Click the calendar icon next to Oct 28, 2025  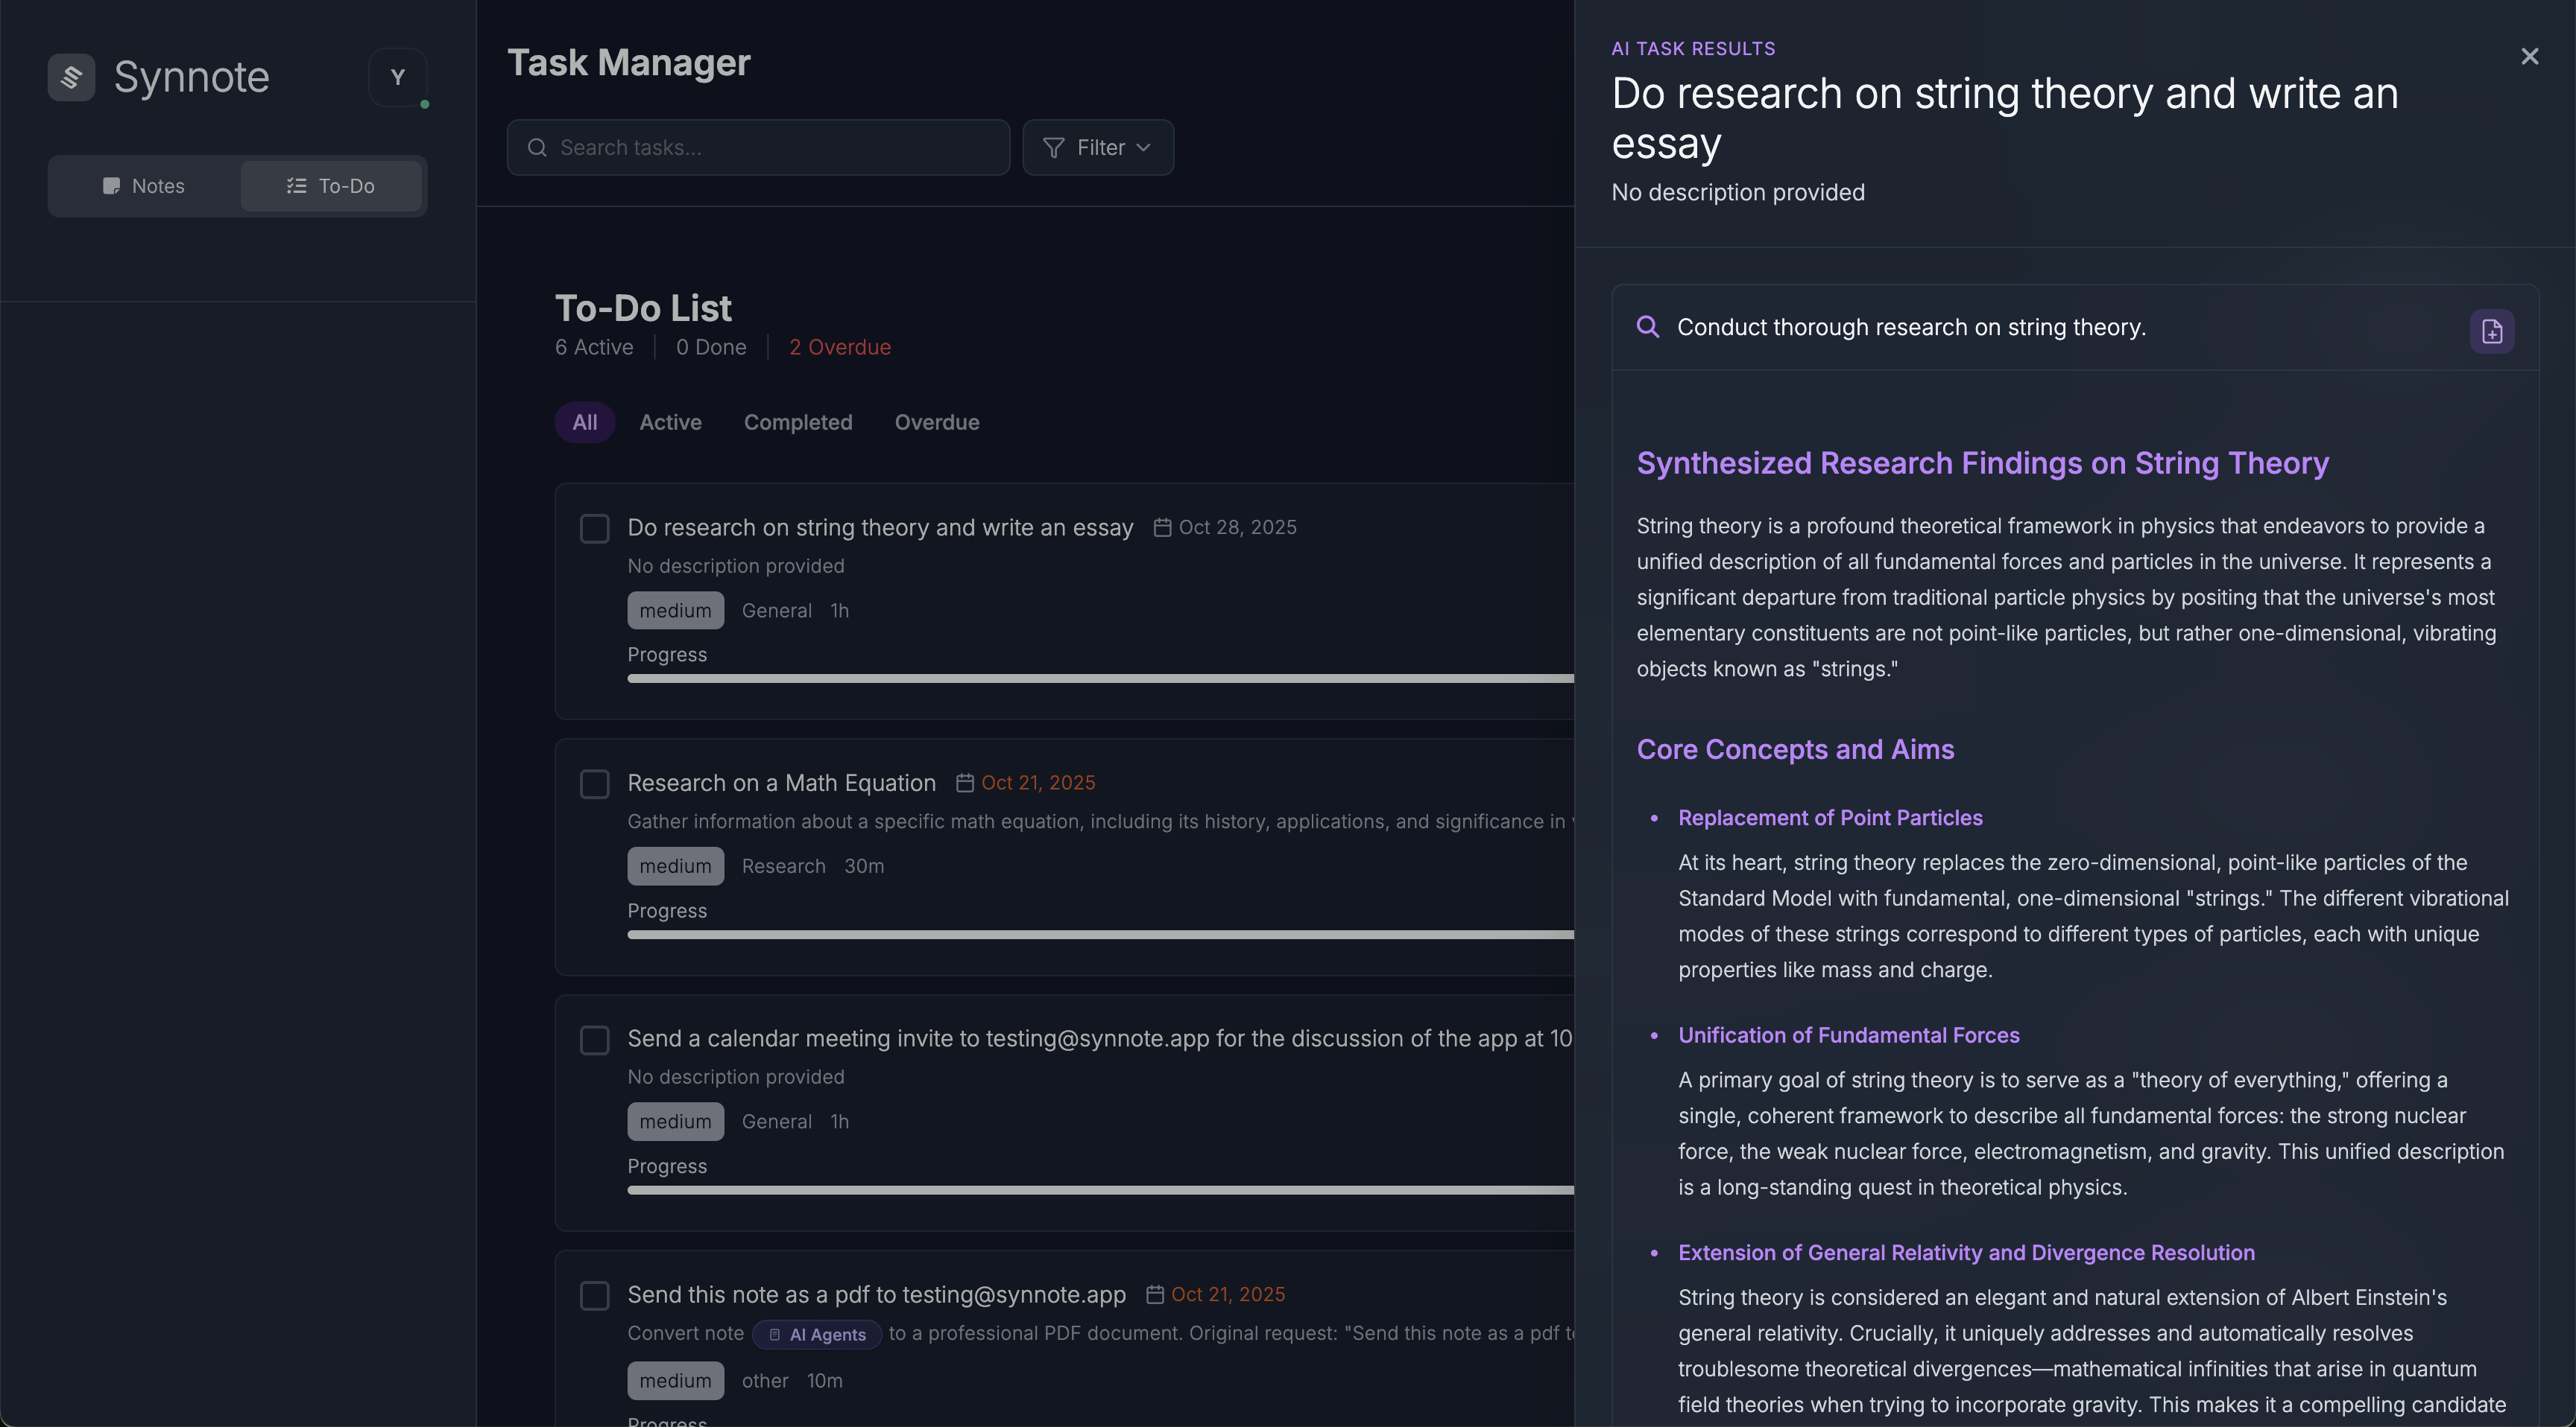[x=1162, y=527]
